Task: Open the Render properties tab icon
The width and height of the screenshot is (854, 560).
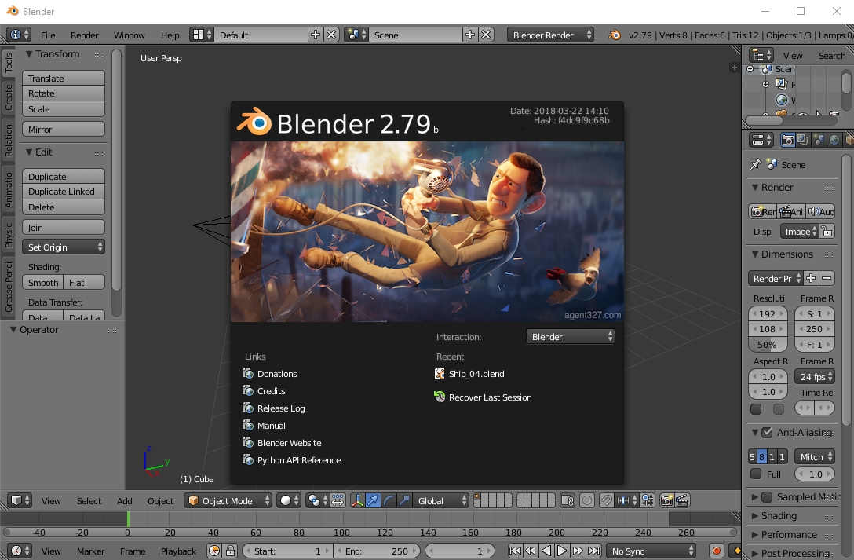Action: [787, 140]
